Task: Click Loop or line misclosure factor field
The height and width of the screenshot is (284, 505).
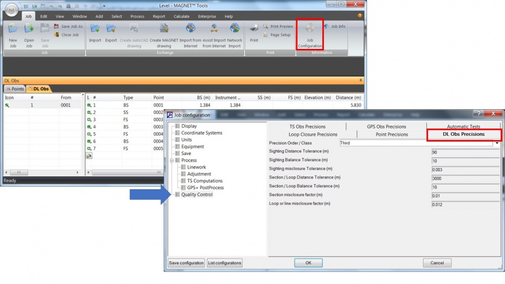Action: pyautogui.click(x=466, y=204)
